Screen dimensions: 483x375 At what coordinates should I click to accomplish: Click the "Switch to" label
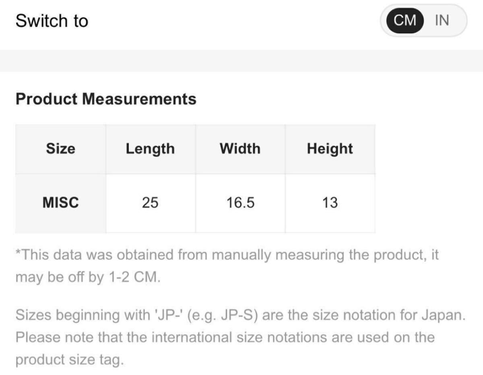[x=52, y=21]
